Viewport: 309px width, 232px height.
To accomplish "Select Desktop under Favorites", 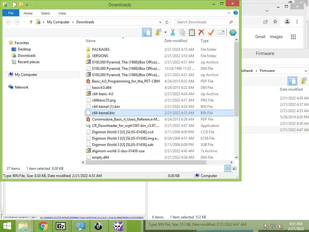I will tap(24, 49).
